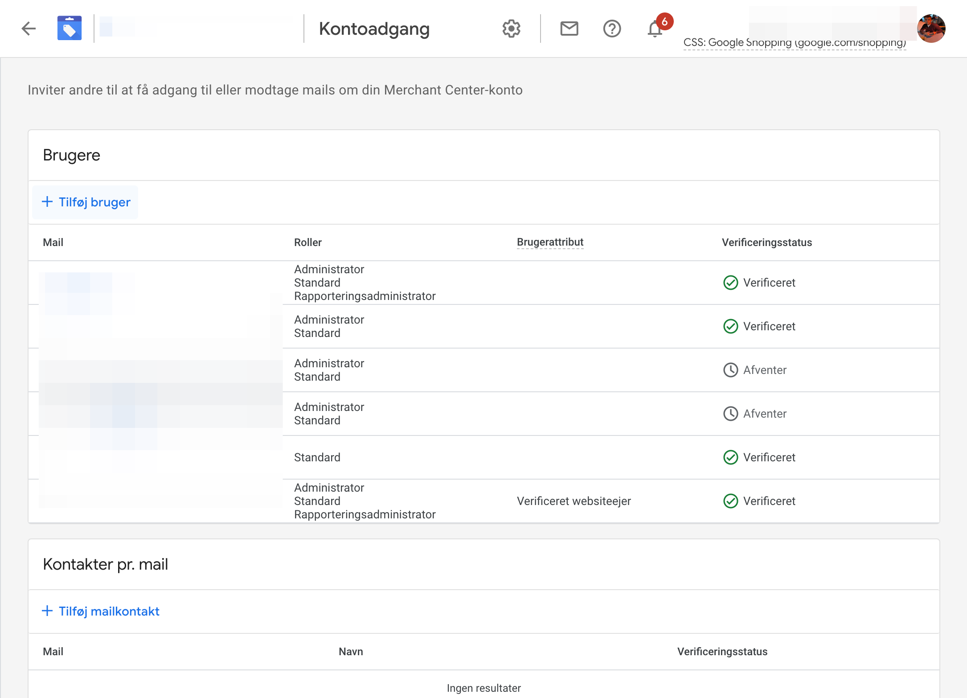Click the user profile avatar picture
The width and height of the screenshot is (967, 698).
pyautogui.click(x=931, y=28)
